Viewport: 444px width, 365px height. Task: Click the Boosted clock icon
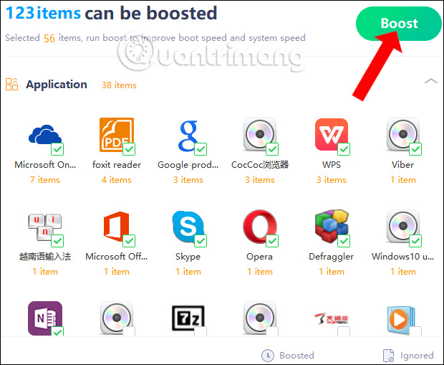267,356
